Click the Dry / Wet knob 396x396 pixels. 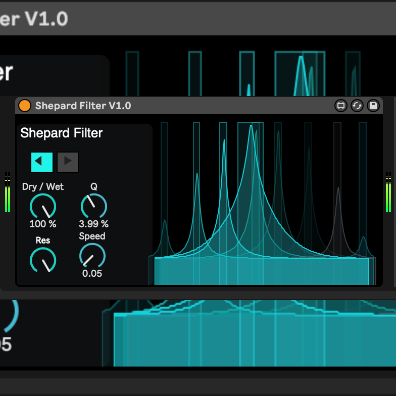point(43,207)
